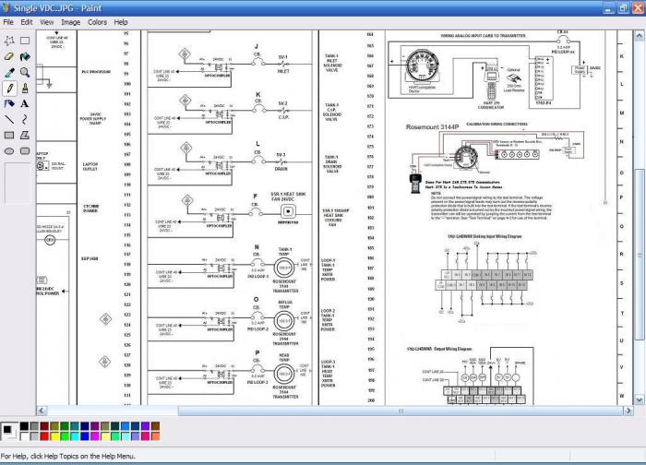
Task: Choose the Line tool
Action: pos(9,119)
